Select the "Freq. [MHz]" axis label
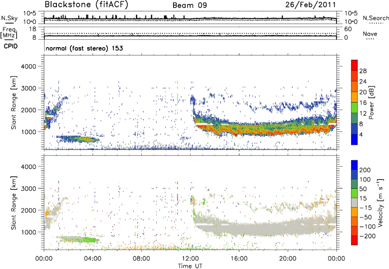The image size is (389, 269). (x=9, y=33)
